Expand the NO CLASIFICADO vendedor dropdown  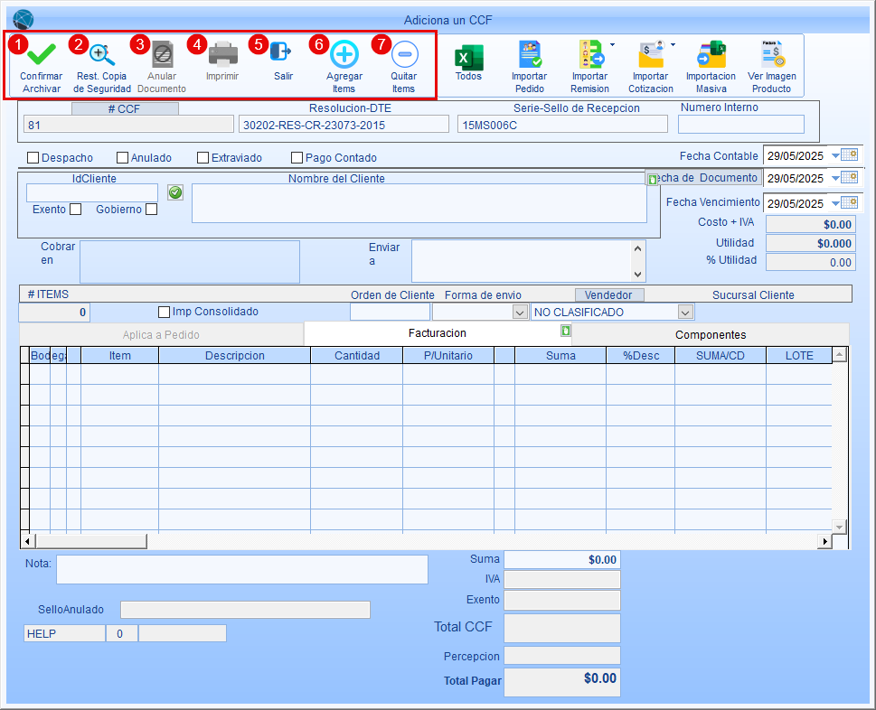[x=685, y=312]
